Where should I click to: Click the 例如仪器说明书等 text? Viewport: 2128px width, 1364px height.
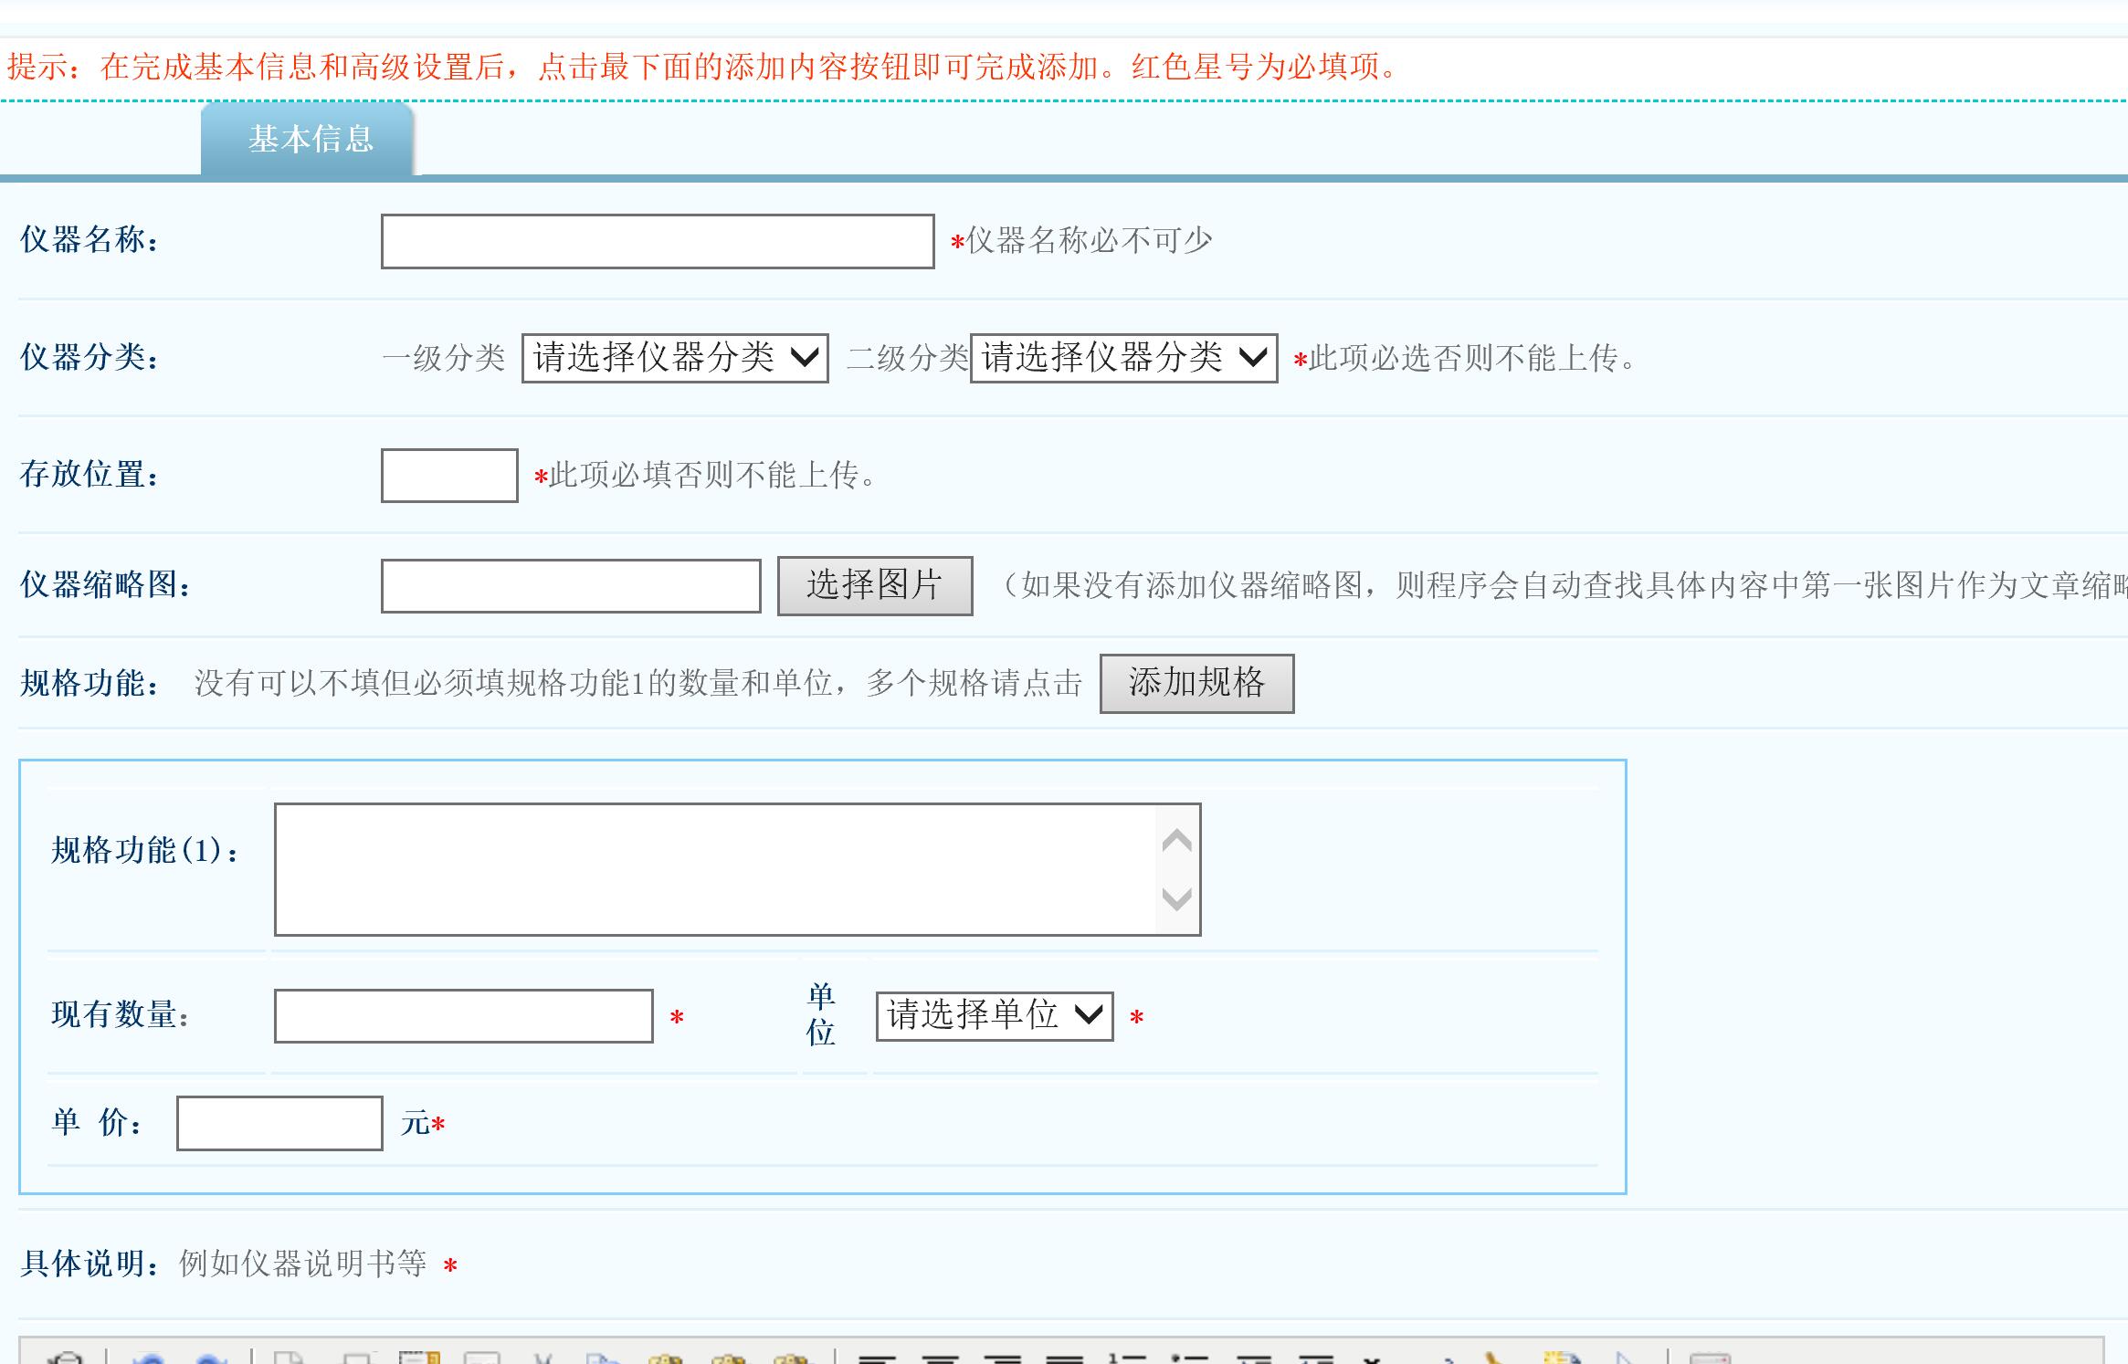tap(303, 1264)
